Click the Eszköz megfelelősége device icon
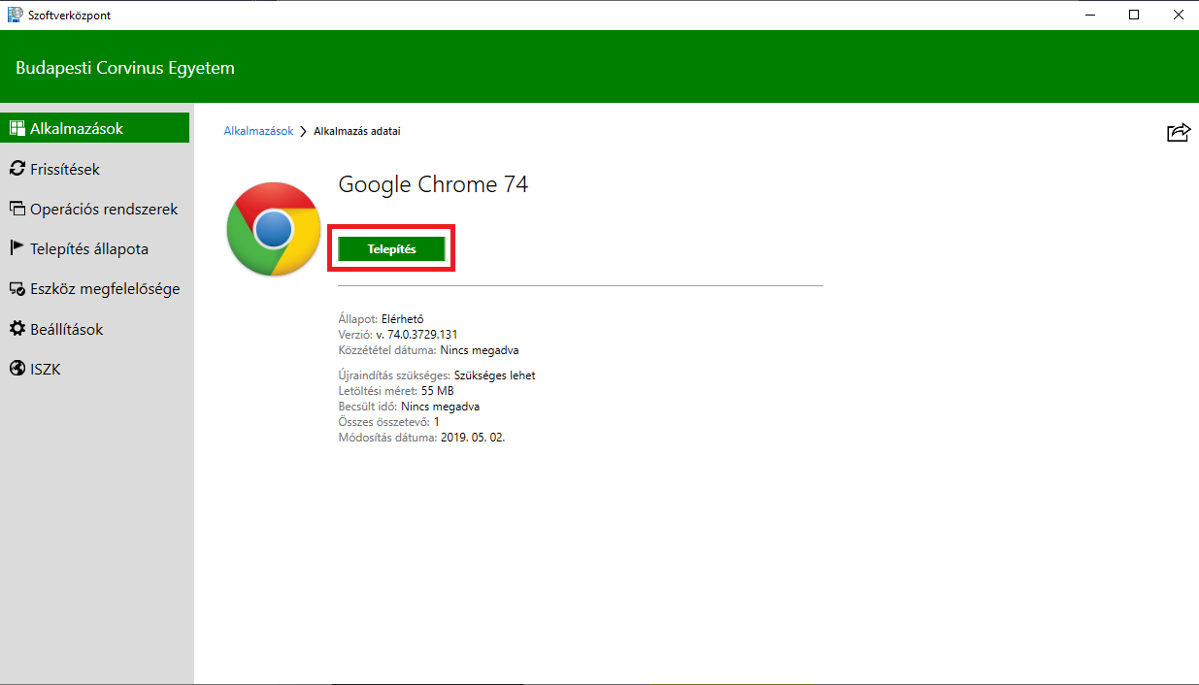 17,289
